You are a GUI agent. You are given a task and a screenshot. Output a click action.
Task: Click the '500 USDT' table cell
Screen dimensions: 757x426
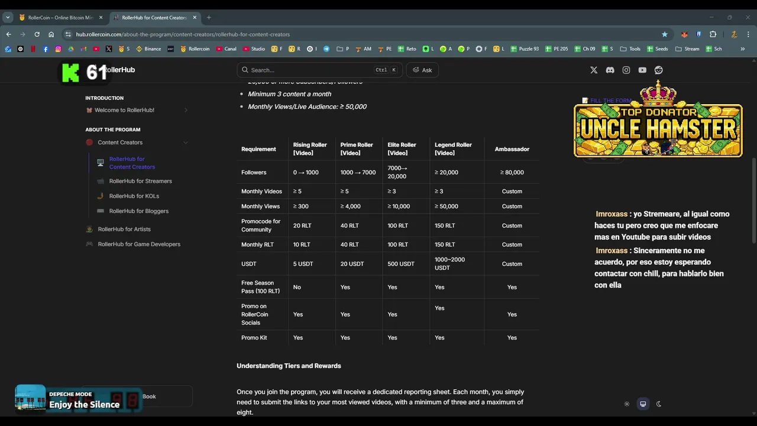coord(401,264)
